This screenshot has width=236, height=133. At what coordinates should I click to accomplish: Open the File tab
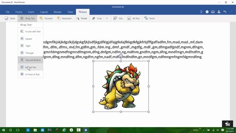7,12
